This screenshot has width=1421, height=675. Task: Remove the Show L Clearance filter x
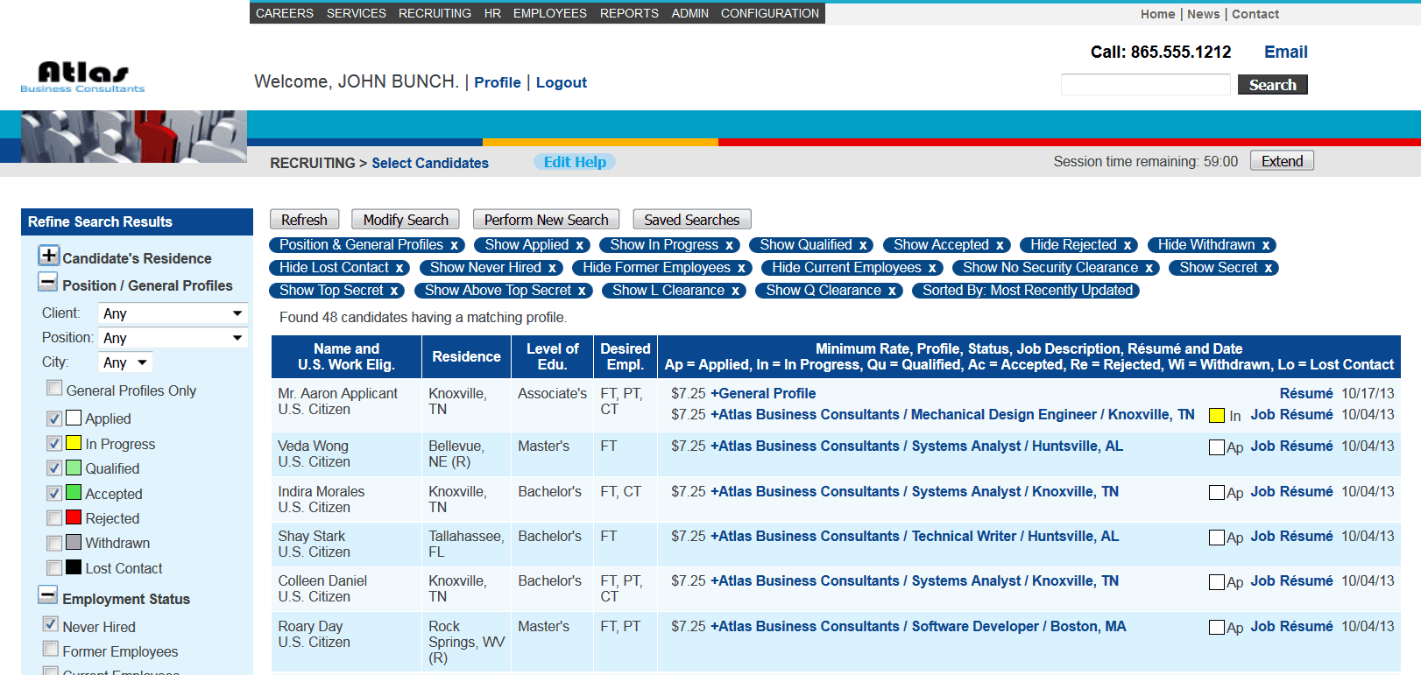[x=735, y=291]
